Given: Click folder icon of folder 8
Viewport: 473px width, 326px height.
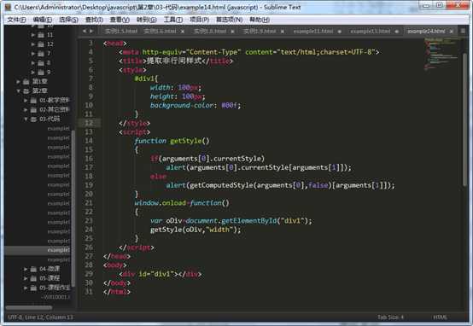Looking at the screenshot, I should (x=41, y=63).
